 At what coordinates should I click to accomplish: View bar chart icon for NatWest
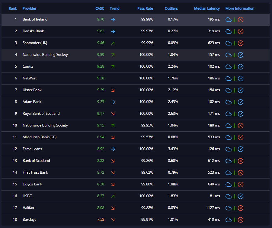[235, 79]
